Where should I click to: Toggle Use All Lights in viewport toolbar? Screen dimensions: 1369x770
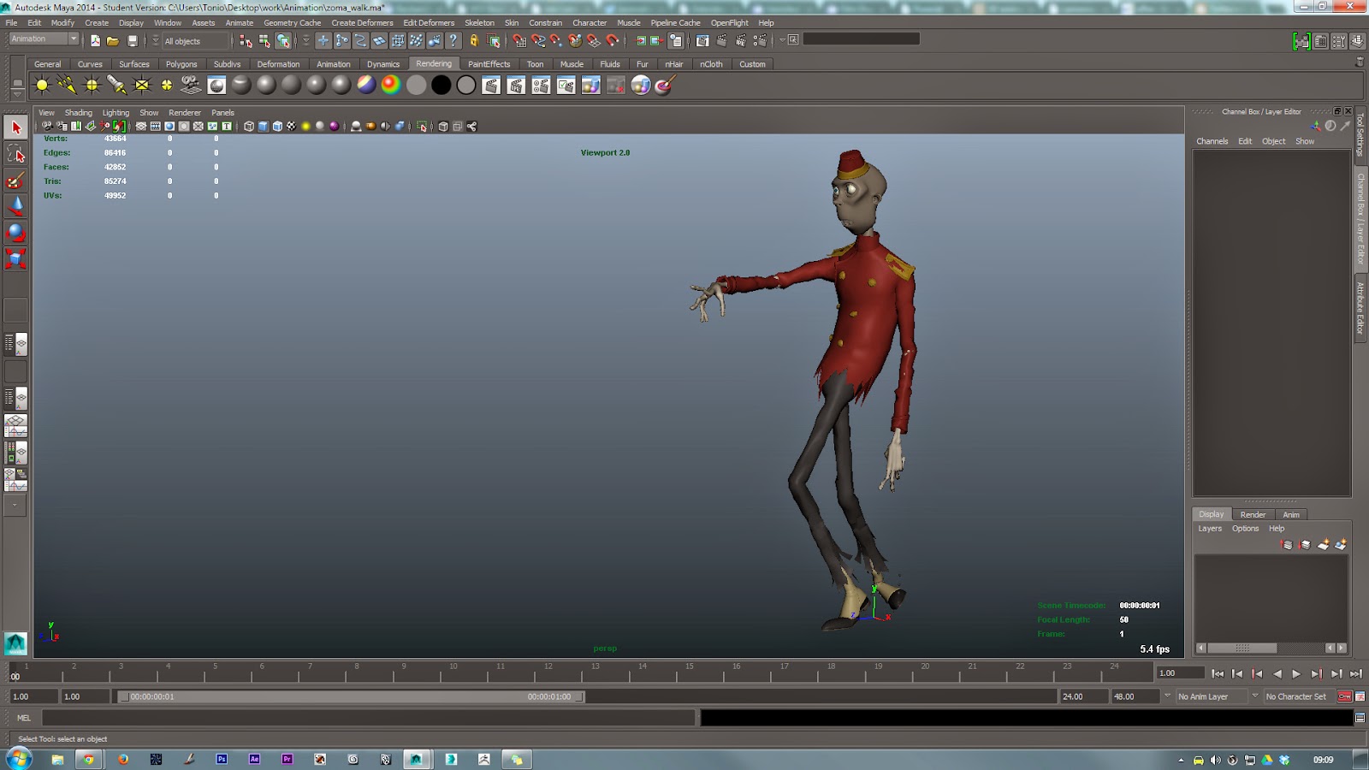tap(305, 127)
